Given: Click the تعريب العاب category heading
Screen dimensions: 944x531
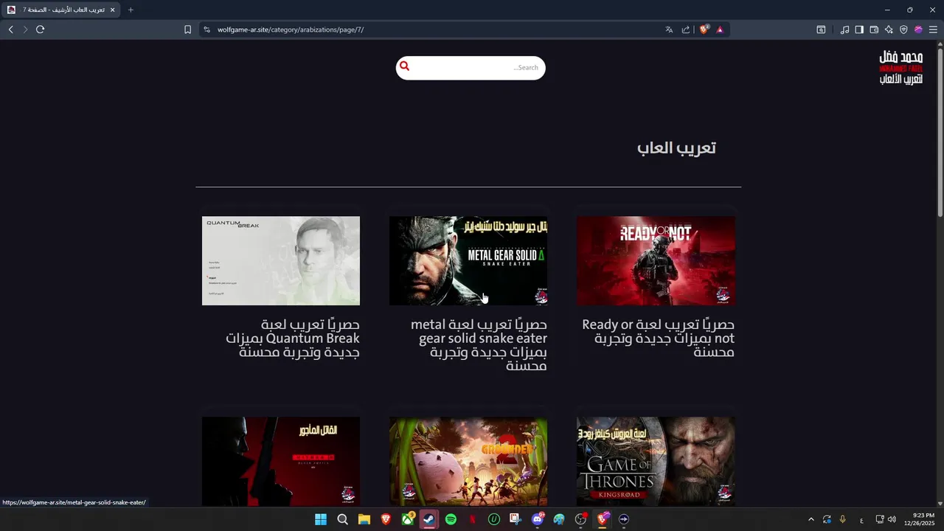Looking at the screenshot, I should (676, 147).
